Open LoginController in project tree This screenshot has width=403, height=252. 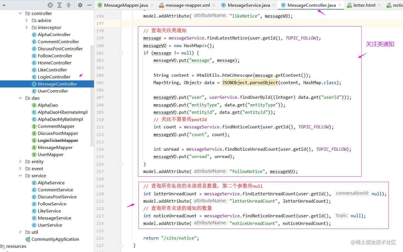(x=54, y=77)
